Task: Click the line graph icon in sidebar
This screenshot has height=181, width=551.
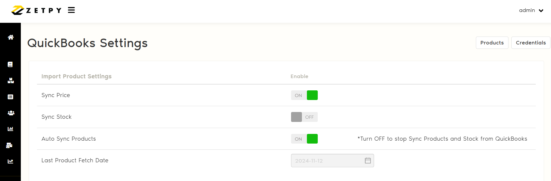Action: tap(10, 161)
